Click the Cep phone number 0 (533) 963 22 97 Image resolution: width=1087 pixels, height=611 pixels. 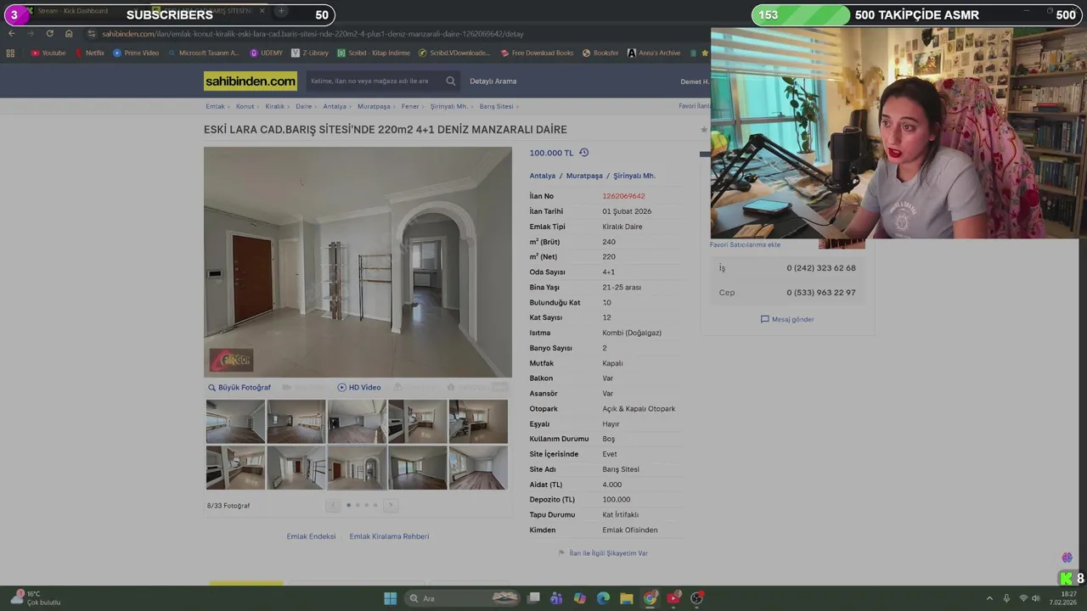click(x=820, y=293)
